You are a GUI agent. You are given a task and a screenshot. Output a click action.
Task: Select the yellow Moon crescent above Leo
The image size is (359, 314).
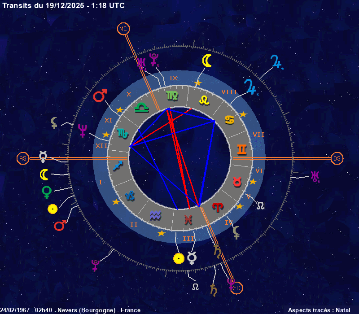click(x=206, y=61)
